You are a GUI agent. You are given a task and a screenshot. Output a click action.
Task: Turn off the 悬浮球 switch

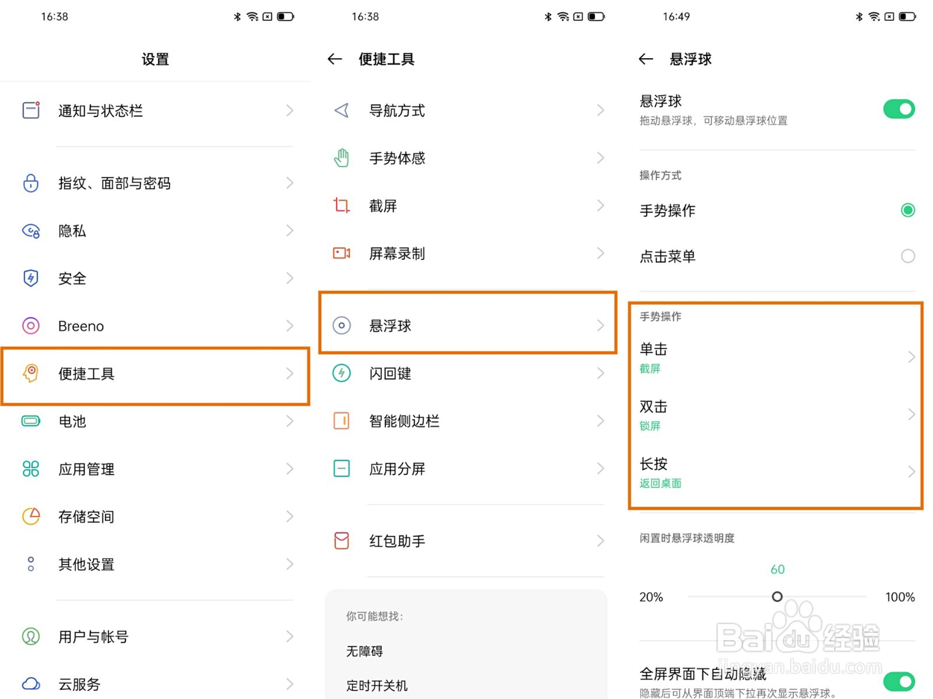(x=899, y=109)
